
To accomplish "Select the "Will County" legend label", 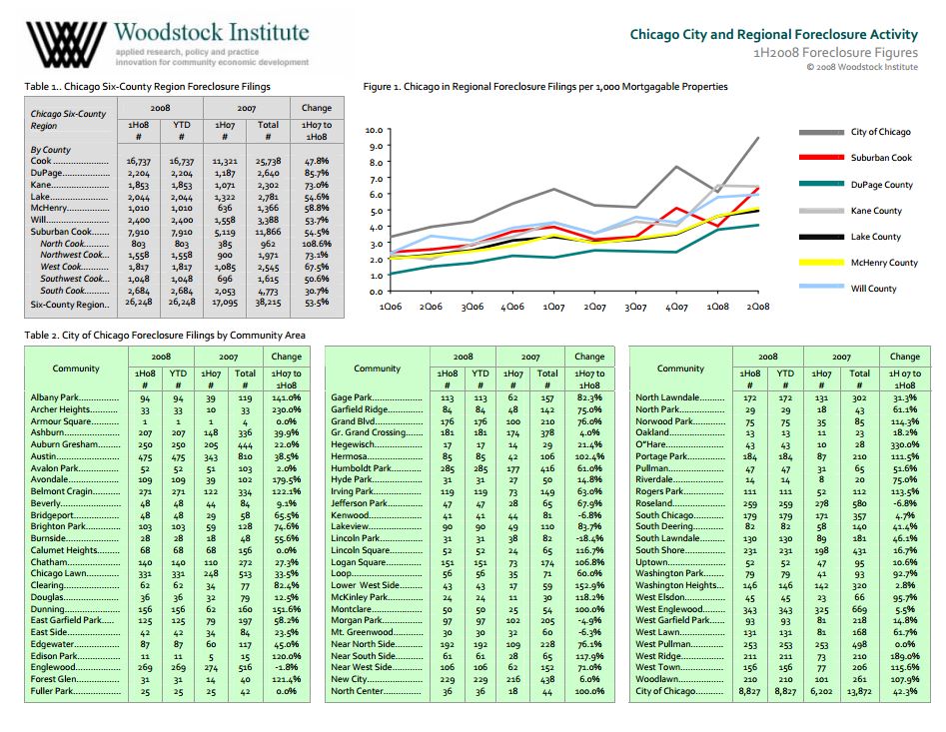I will [x=874, y=289].
